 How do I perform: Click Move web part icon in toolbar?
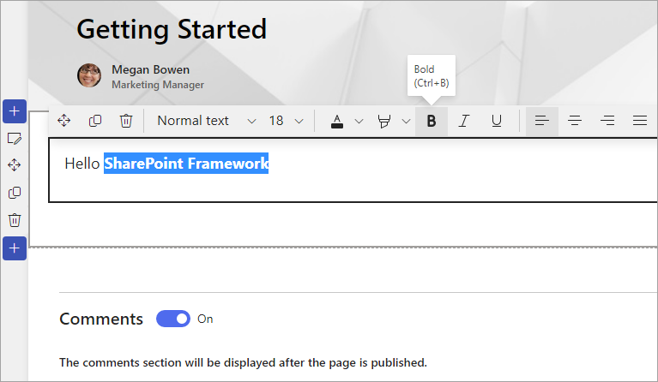pos(64,121)
